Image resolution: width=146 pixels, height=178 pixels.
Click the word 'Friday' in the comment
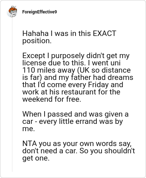point(98,85)
